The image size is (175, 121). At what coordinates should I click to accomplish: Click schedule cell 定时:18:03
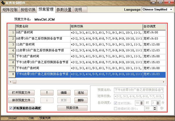(154, 74)
